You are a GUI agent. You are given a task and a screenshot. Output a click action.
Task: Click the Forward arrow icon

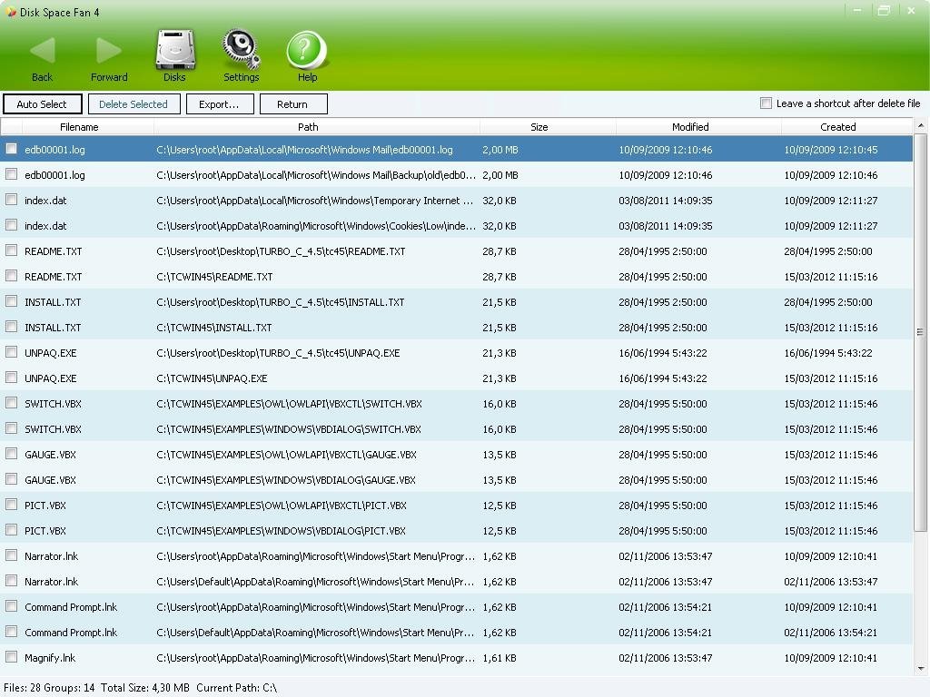click(109, 51)
